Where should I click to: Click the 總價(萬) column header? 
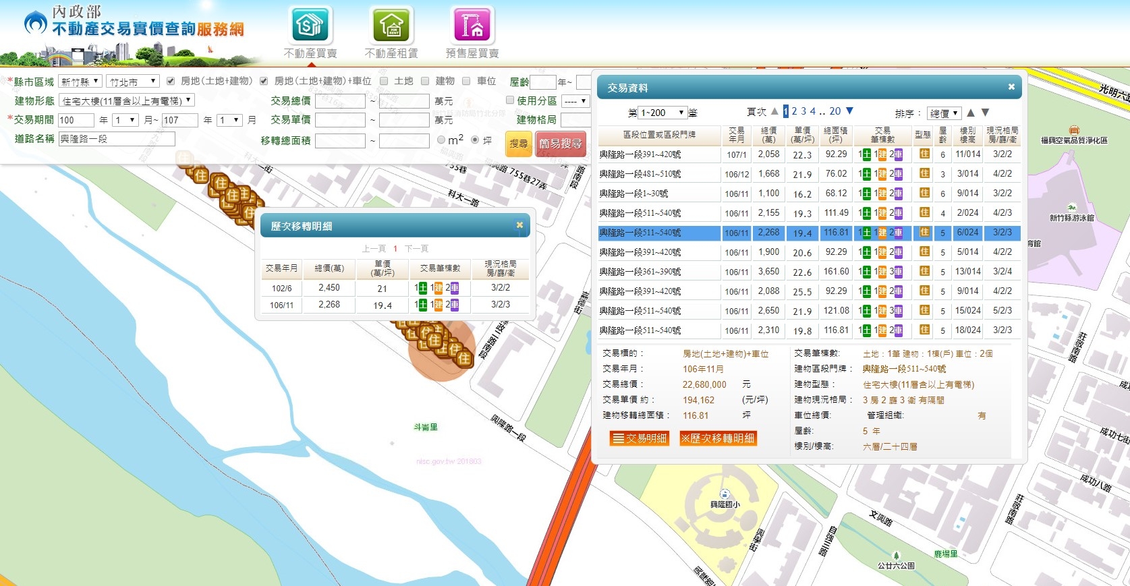[x=768, y=135]
